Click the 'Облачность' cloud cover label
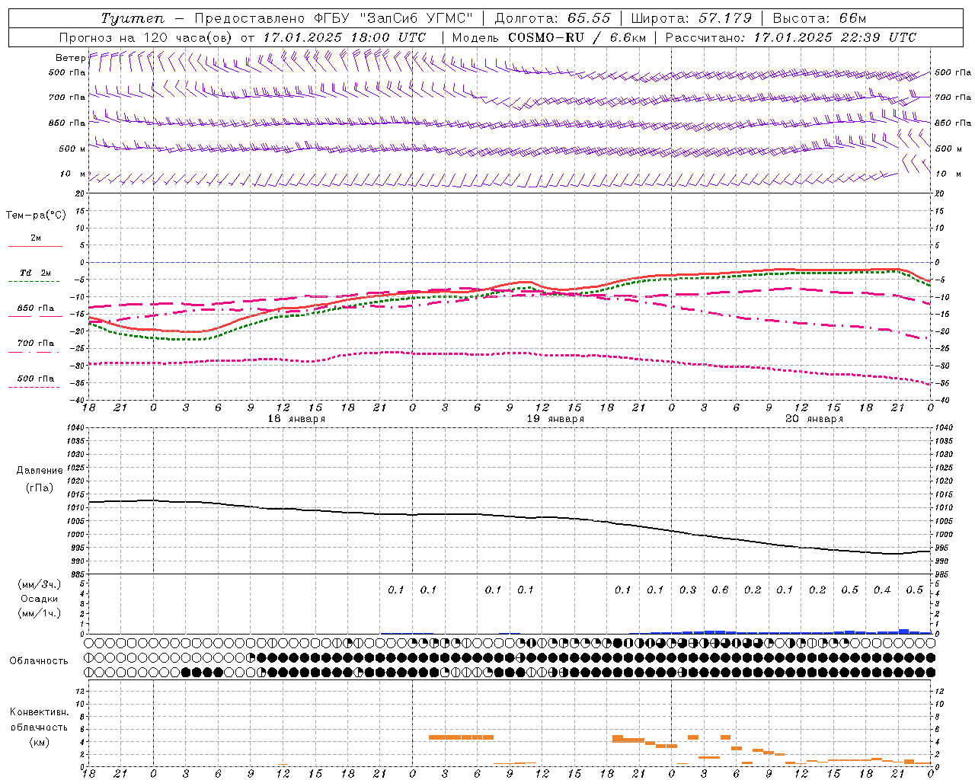The height and width of the screenshot is (780, 975). click(39, 661)
